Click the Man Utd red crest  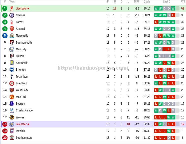click(x=12, y=97)
